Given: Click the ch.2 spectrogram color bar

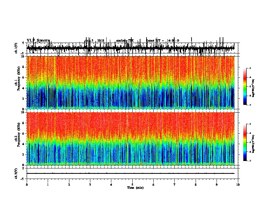Looking at the screenshot, I should point(245,142).
